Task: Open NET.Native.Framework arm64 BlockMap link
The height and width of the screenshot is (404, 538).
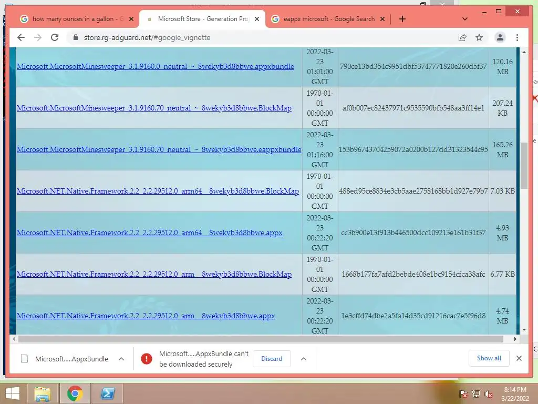Action: coord(158,191)
